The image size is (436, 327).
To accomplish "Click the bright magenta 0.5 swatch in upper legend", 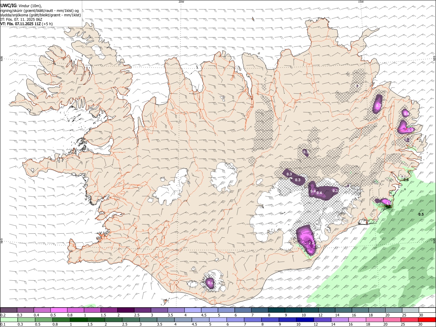I will [x=59, y=310].
